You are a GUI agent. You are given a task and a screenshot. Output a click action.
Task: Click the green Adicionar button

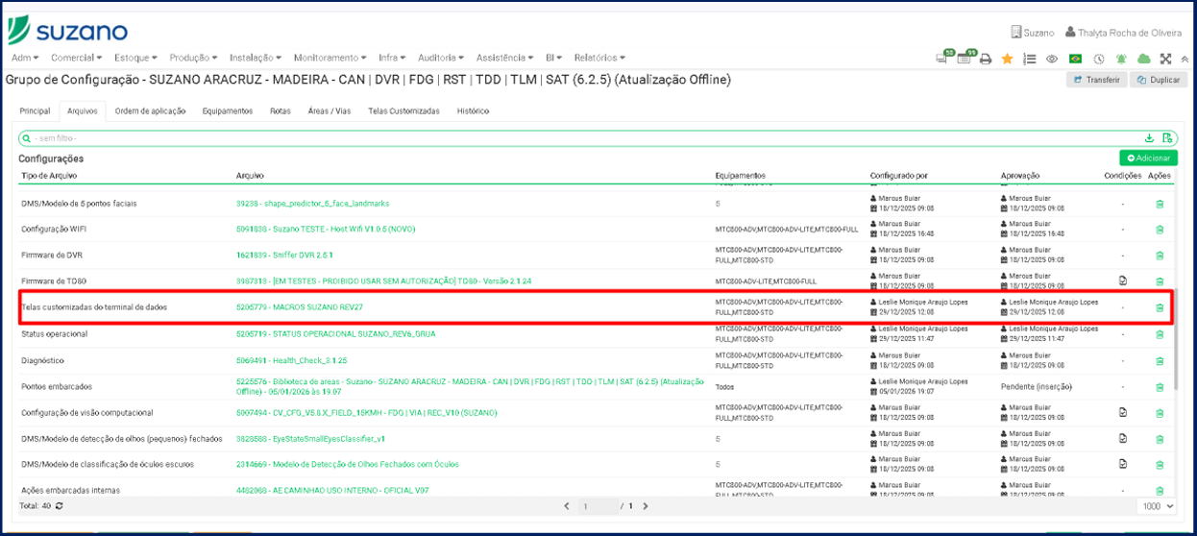pyautogui.click(x=1148, y=158)
